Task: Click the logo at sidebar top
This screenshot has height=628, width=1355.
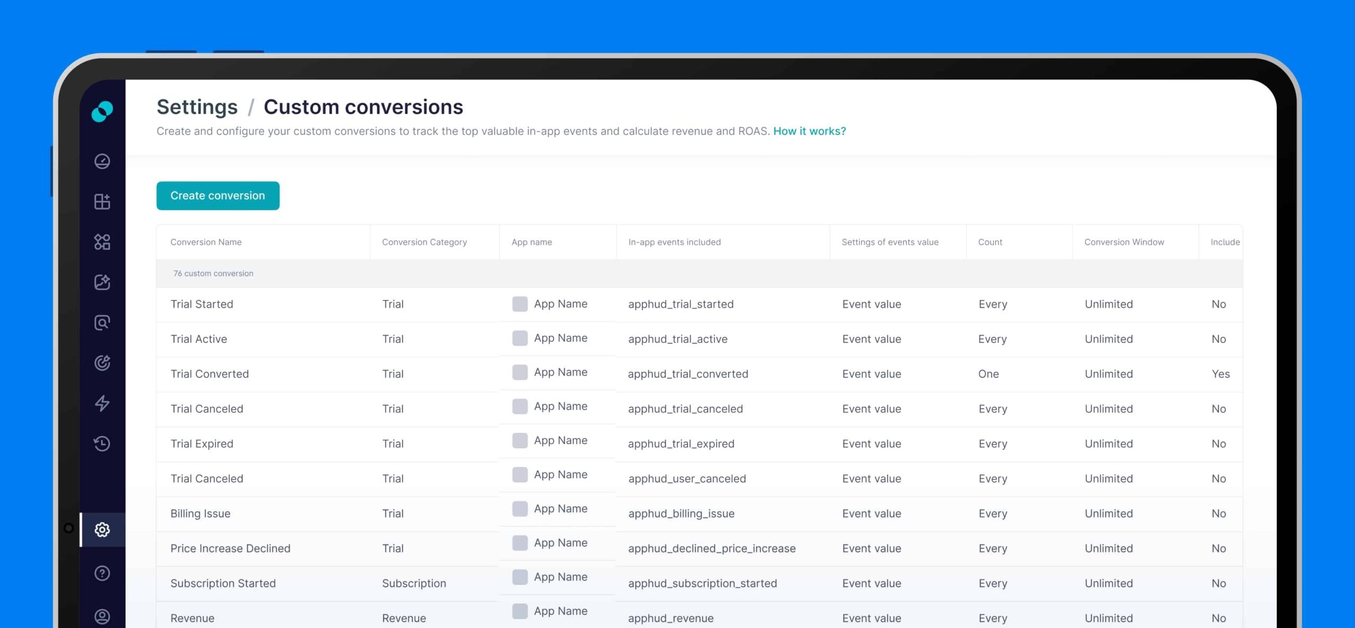Action: 102,111
